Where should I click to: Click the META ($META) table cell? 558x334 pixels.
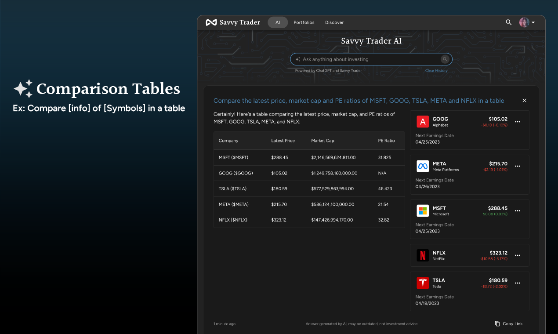tap(234, 204)
